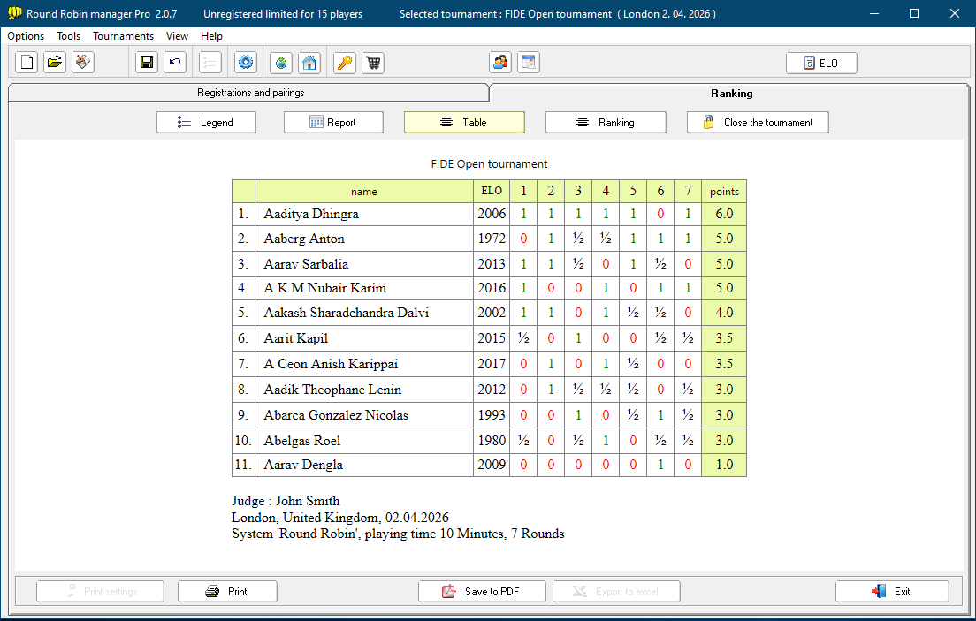This screenshot has width=976, height=621.
Task: Open settings with the blue gear icon
Action: click(246, 63)
